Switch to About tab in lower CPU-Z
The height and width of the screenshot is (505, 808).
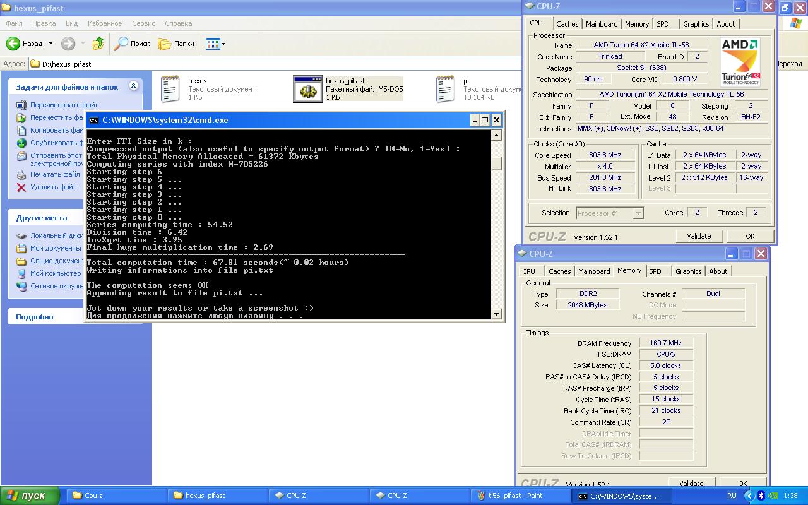tap(718, 271)
